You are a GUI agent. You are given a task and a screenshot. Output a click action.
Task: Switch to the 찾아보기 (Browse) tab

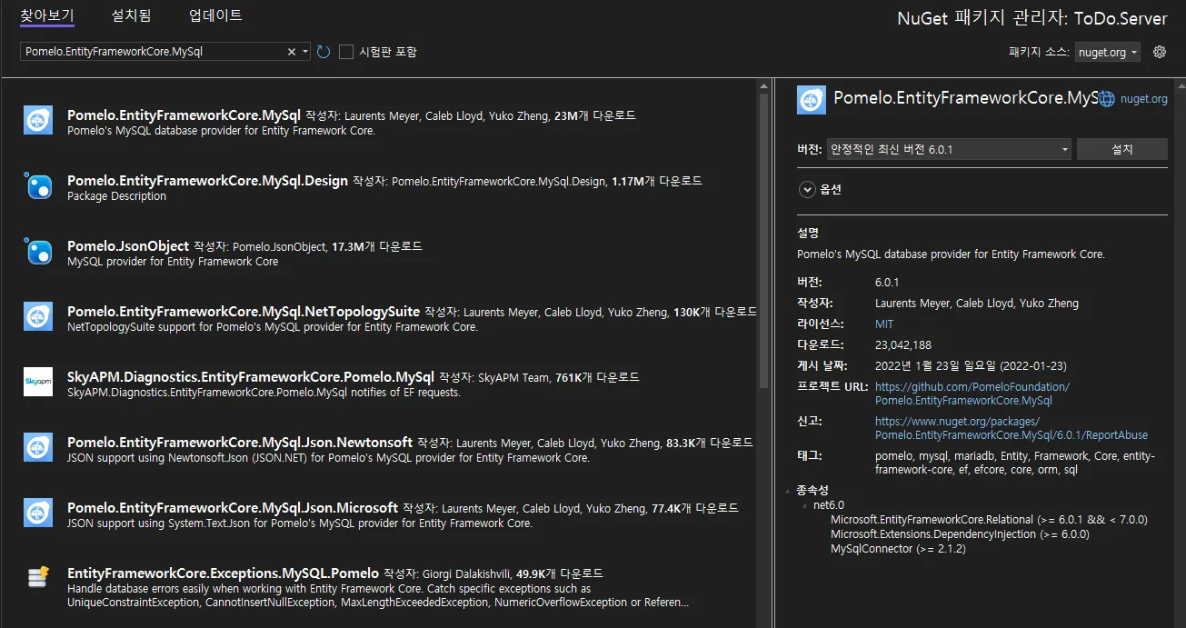point(47,15)
